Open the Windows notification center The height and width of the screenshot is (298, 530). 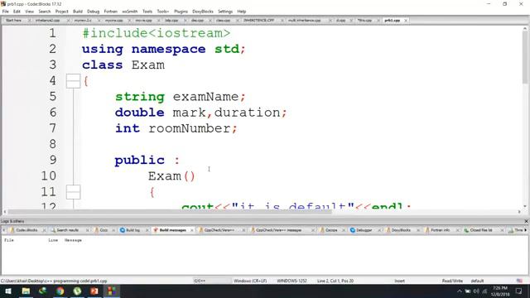(x=519, y=291)
